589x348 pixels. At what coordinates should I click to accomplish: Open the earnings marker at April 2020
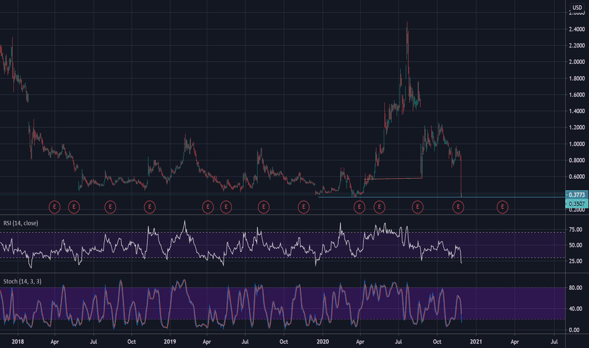tap(359, 207)
